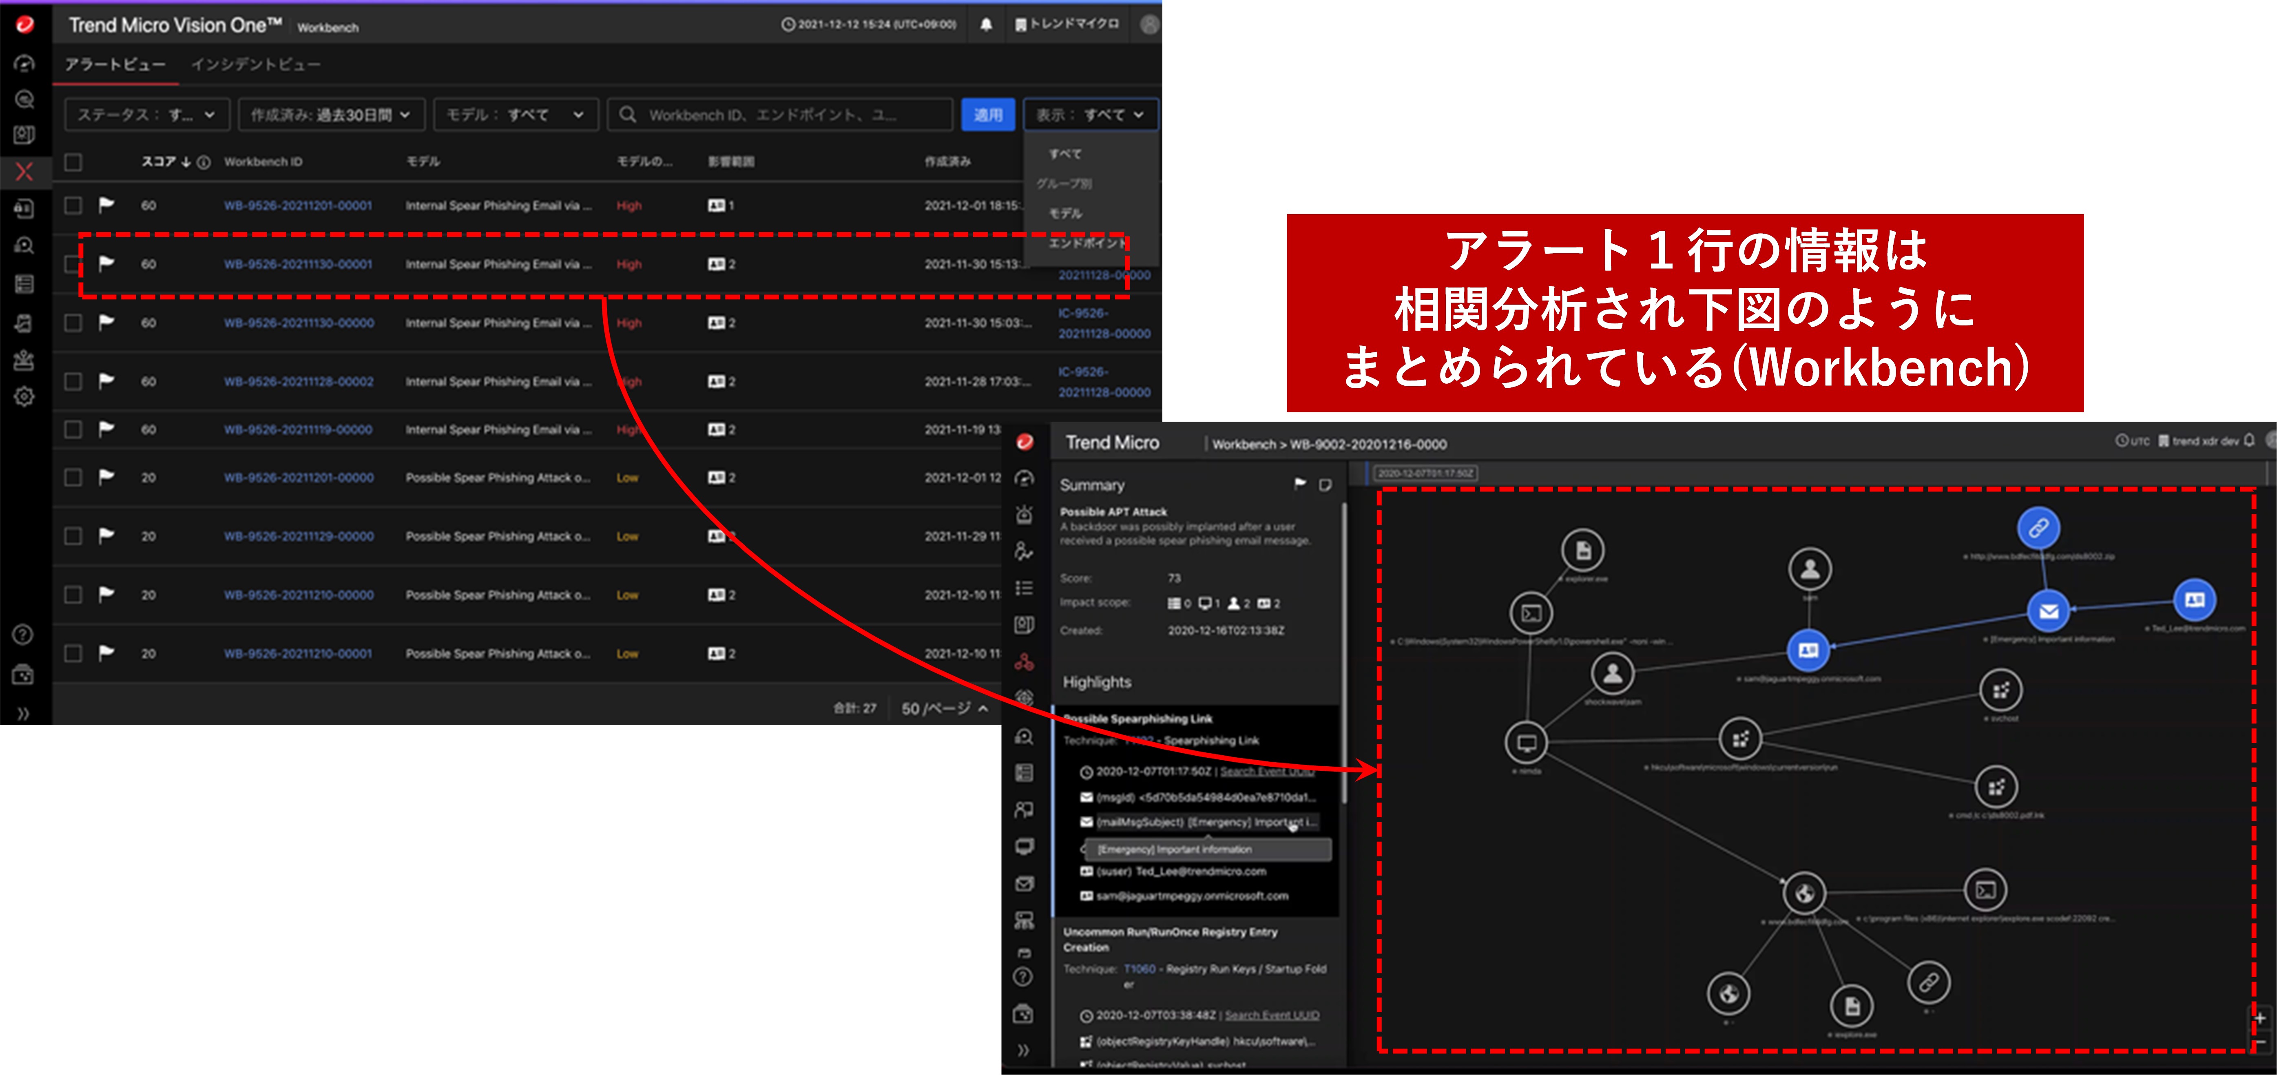The height and width of the screenshot is (1075, 2277).
Task: Expand the left sidebar with the double chevron
Action: 24,712
